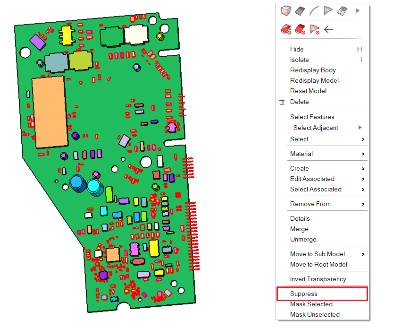Click Invert Transparency option

(318, 279)
